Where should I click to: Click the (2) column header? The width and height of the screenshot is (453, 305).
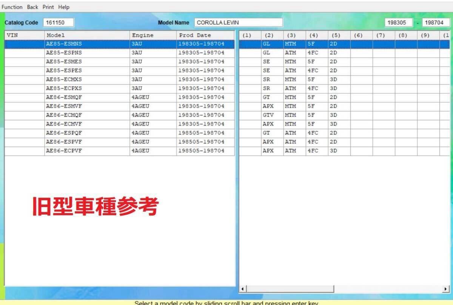coord(272,35)
